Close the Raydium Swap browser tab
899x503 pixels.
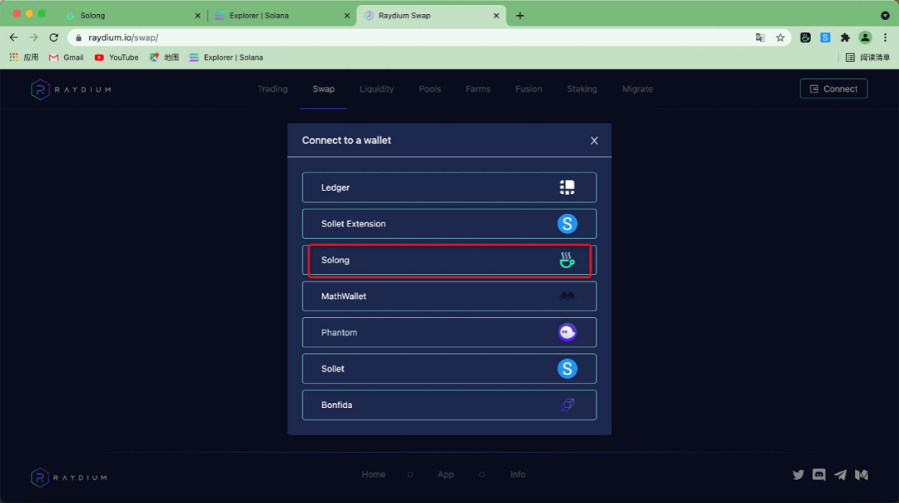(x=496, y=16)
